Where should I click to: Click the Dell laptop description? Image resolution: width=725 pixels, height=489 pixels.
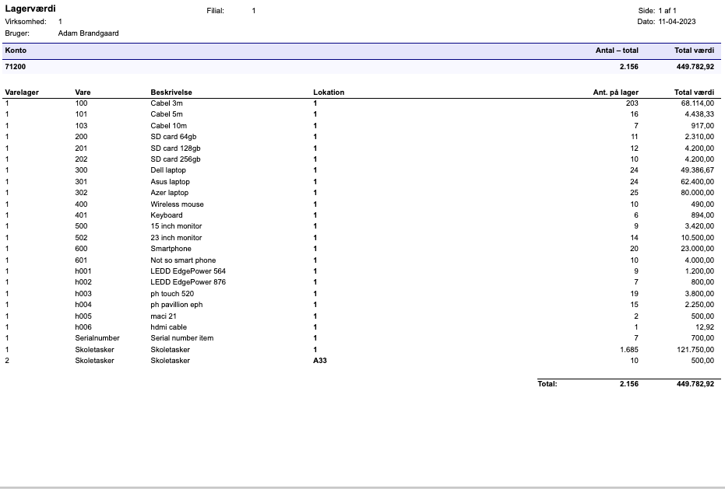tap(168, 170)
